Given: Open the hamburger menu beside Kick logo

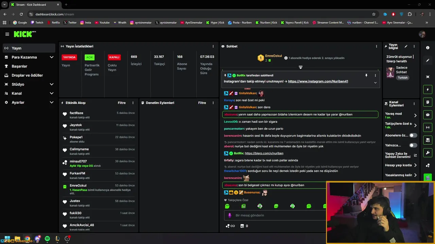Looking at the screenshot, I should pyautogui.click(x=7, y=34).
